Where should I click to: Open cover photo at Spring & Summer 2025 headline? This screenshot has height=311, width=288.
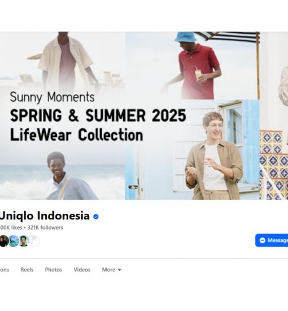pyautogui.click(x=98, y=115)
